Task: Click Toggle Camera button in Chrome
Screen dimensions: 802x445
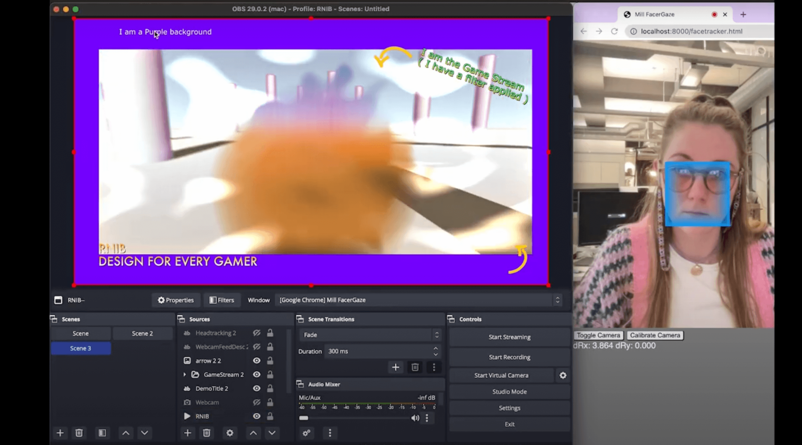Action: click(598, 335)
